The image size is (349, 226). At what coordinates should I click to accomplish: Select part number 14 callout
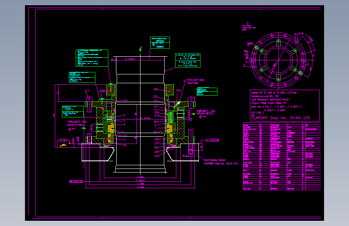click(125, 135)
